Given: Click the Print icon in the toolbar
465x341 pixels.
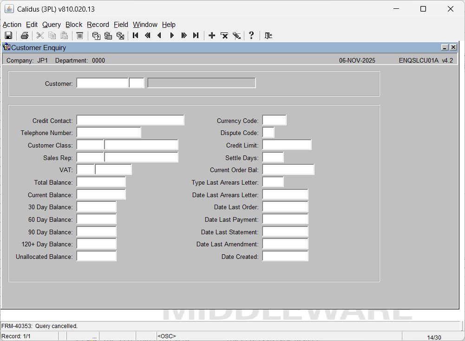Looking at the screenshot, I should (25, 36).
